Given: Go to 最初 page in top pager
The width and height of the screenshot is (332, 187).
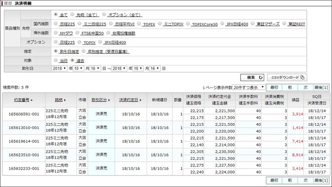Looking at the screenshot, I should [x=274, y=88].
